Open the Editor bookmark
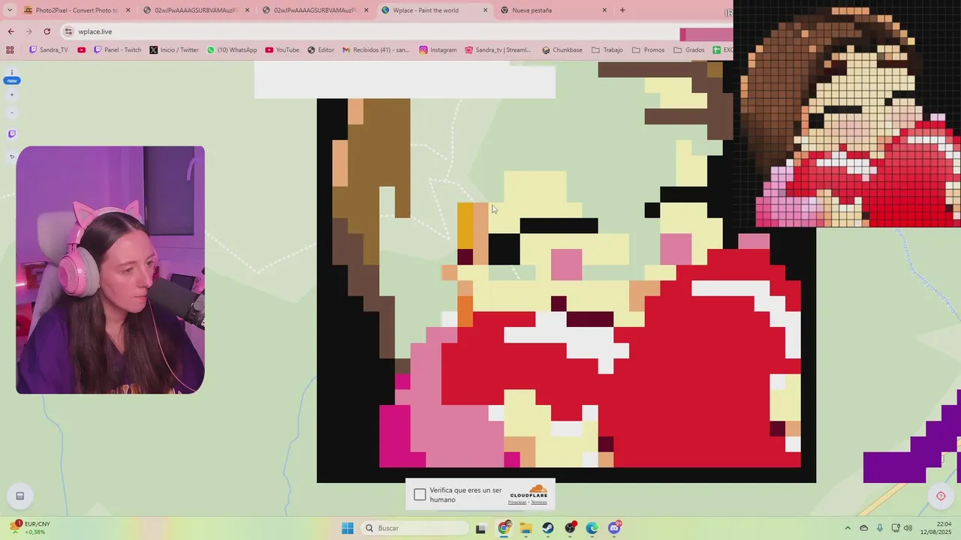961x540 pixels. click(x=321, y=50)
